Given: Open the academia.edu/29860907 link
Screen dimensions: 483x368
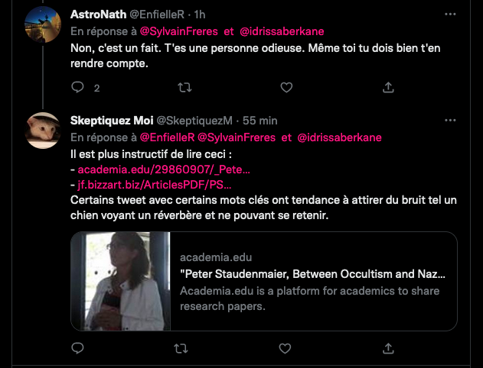Looking at the screenshot, I should pyautogui.click(x=164, y=169).
